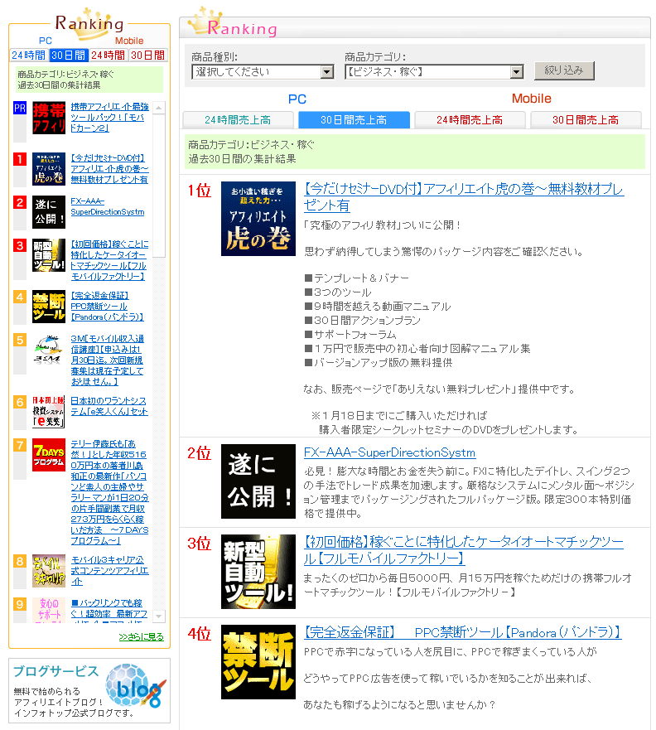656x730 pixels.
Task: Open sidebar 新型自動ツール rank 3 thumbnail
Action: pyautogui.click(x=49, y=254)
